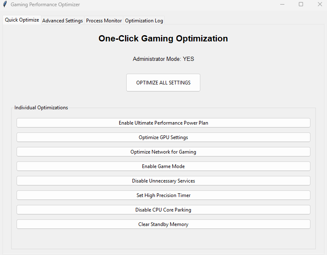Click the Administrator Mode: YES label

click(x=163, y=59)
